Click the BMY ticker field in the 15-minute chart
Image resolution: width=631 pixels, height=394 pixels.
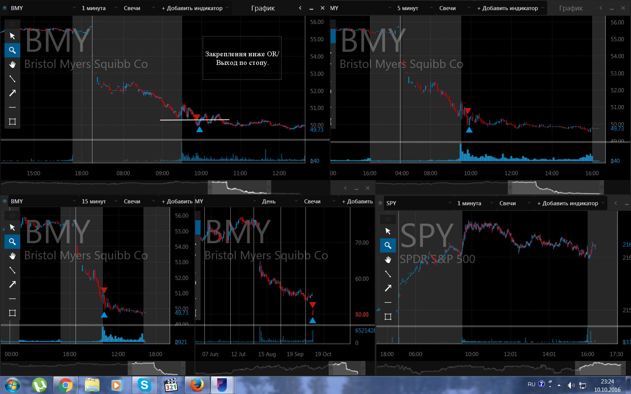(x=43, y=201)
